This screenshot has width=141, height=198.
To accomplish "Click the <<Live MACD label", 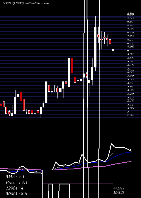I will point(119,190).
